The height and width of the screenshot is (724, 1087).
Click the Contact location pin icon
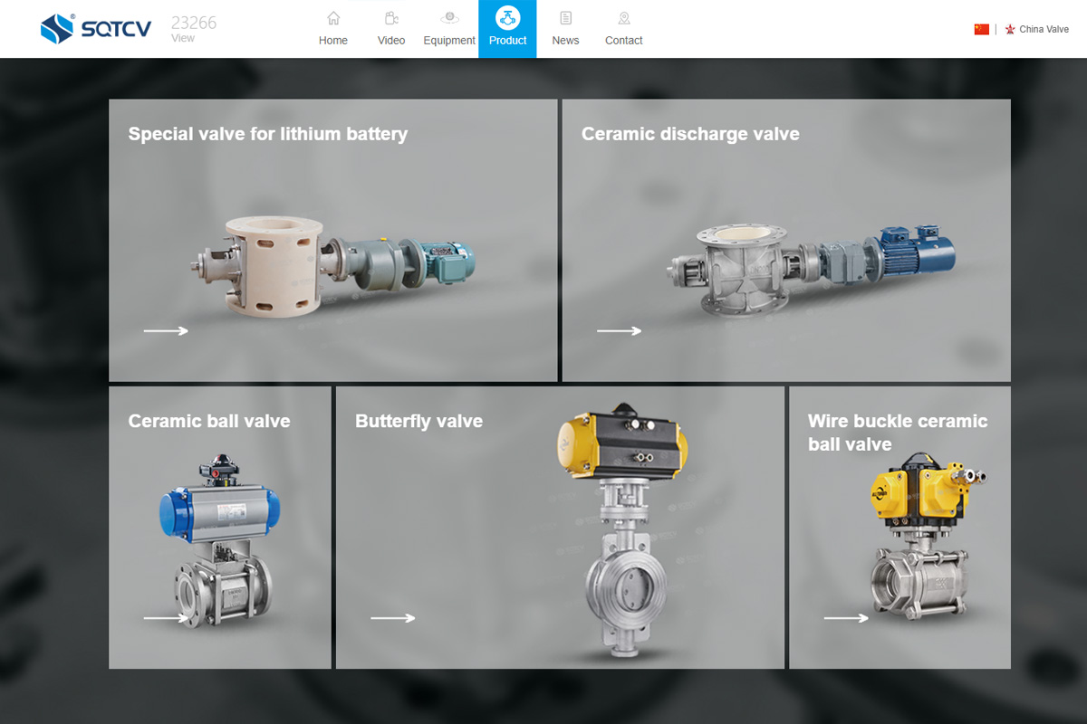(623, 18)
